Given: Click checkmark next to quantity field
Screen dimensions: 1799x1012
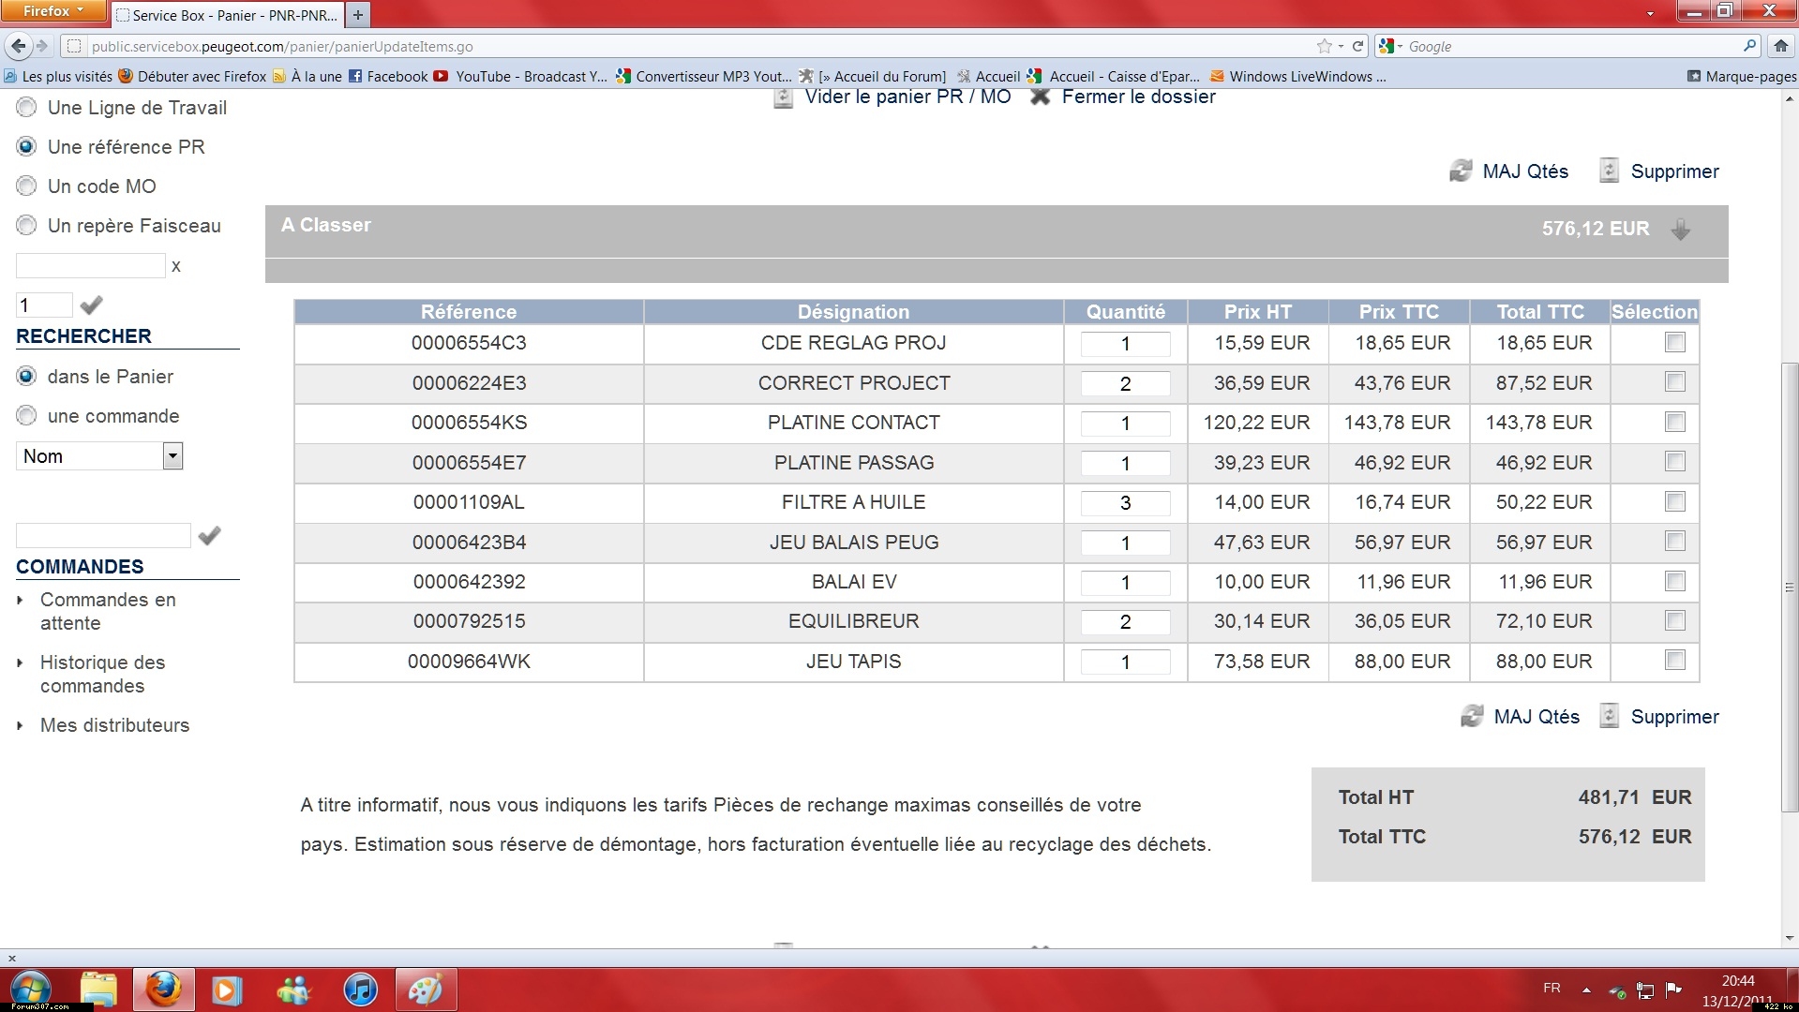Looking at the screenshot, I should pyautogui.click(x=91, y=305).
